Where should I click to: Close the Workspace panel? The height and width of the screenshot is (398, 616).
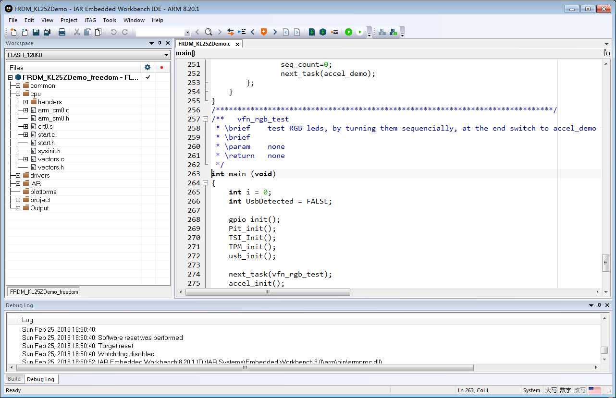(x=168, y=43)
